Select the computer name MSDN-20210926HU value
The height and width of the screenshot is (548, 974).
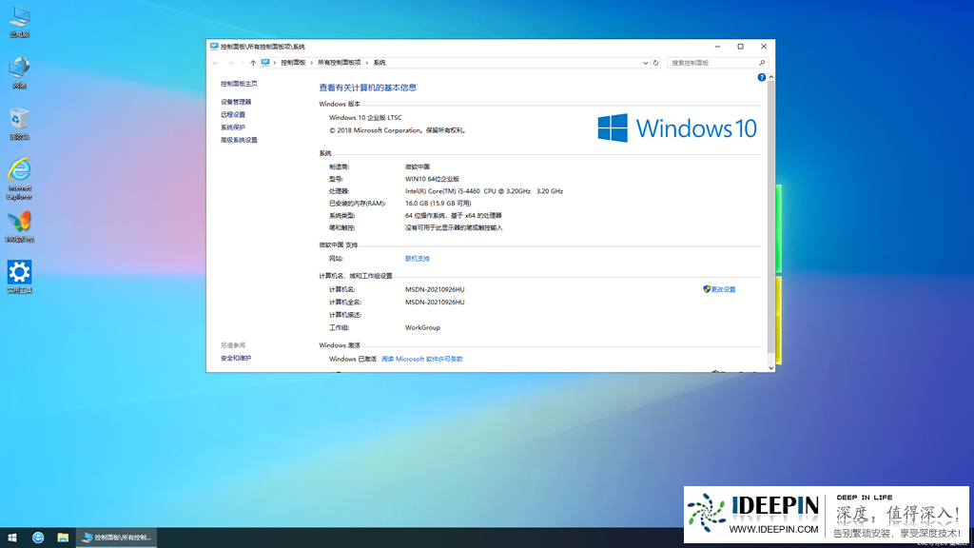tap(435, 289)
